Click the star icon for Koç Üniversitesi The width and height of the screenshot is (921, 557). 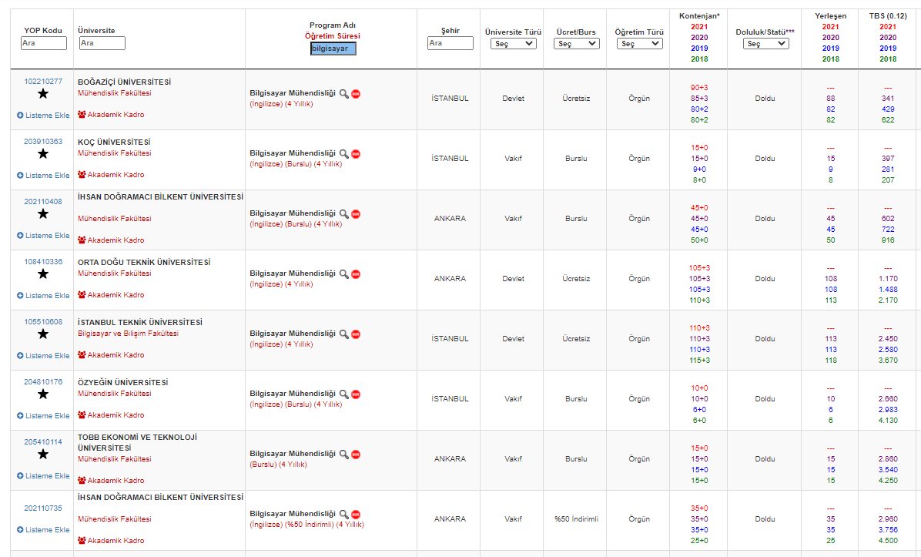point(43,154)
